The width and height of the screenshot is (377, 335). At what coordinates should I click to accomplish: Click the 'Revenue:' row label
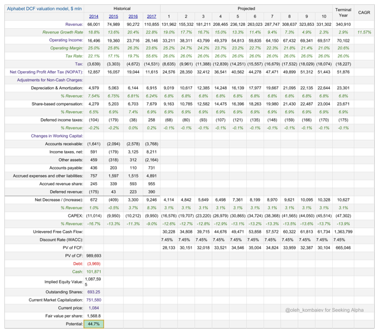74,24
